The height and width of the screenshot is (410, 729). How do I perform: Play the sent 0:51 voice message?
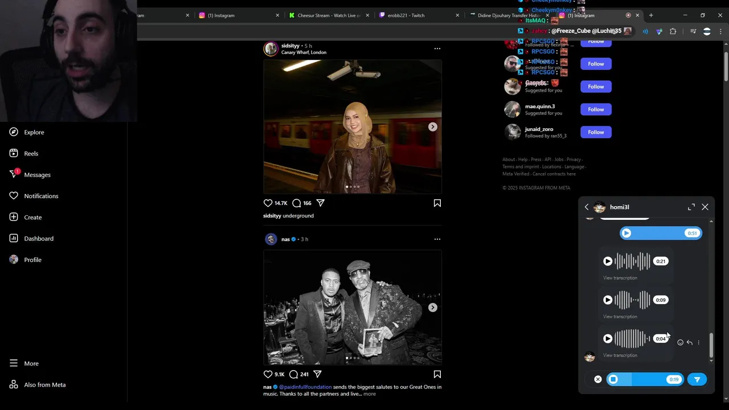pos(626,233)
